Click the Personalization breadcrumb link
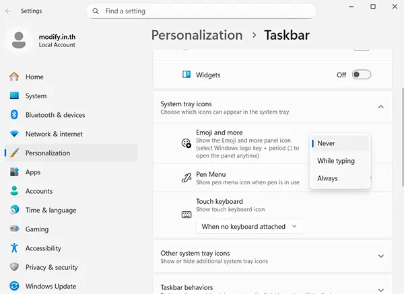Viewport: 404px width, 294px height. tap(197, 35)
